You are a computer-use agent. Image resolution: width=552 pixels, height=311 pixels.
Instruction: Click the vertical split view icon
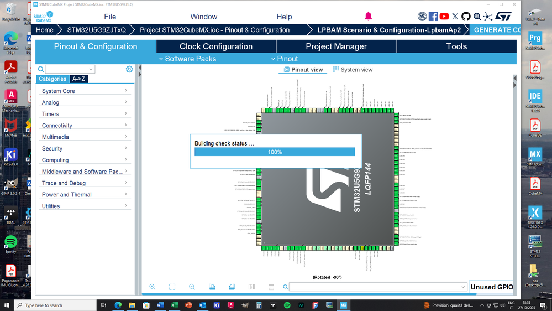[252, 287]
